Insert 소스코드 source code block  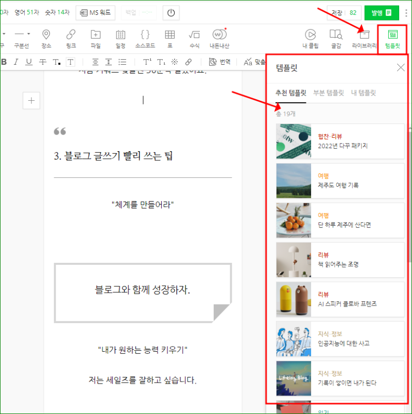point(145,39)
